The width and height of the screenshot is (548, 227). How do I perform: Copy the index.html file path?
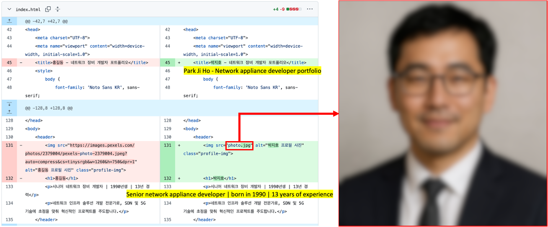pos(48,9)
